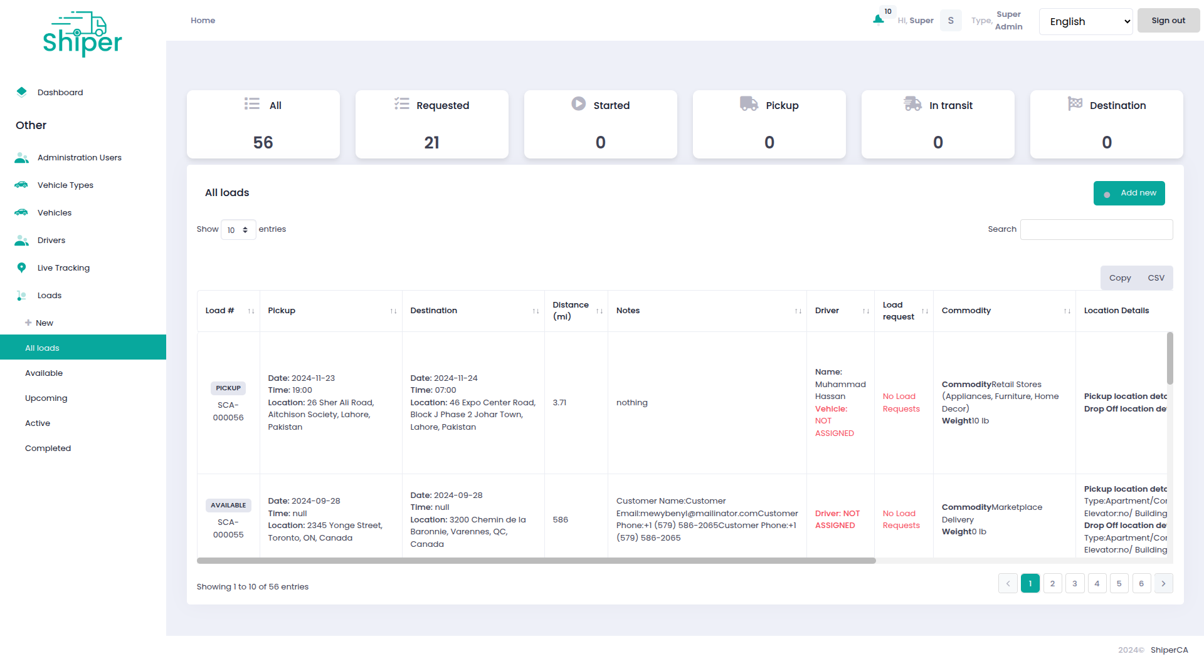Select the Drivers sidebar icon
This screenshot has width=1204, height=664.
tap(21, 240)
